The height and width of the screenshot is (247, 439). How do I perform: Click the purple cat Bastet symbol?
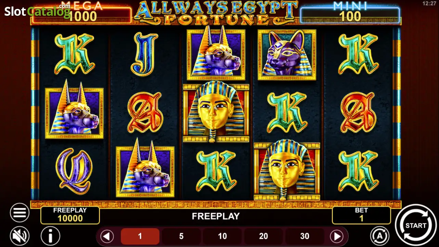[x=287, y=55]
